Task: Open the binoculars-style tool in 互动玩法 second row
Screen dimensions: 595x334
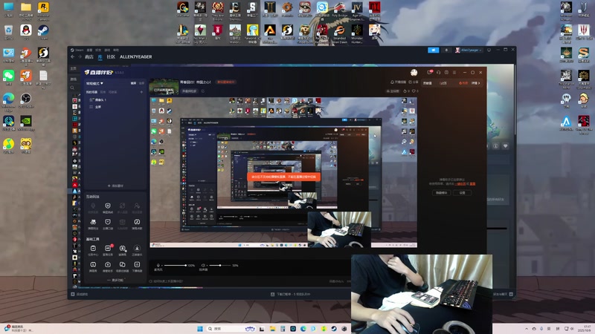Action: pos(93,222)
